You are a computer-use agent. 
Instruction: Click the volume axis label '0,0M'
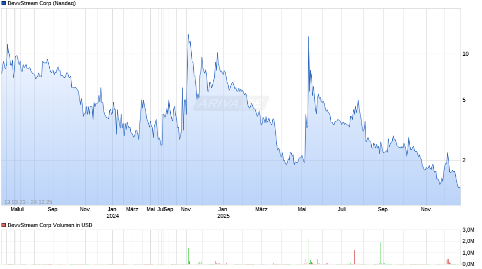tap(468, 264)
